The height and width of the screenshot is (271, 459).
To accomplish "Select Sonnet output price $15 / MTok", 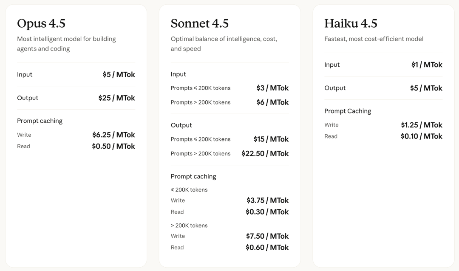I will (271, 139).
